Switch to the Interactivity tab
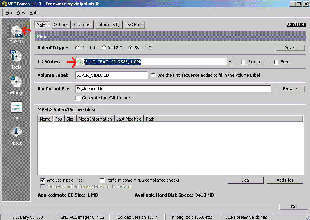This screenshot has height=220, width=310. click(x=109, y=25)
